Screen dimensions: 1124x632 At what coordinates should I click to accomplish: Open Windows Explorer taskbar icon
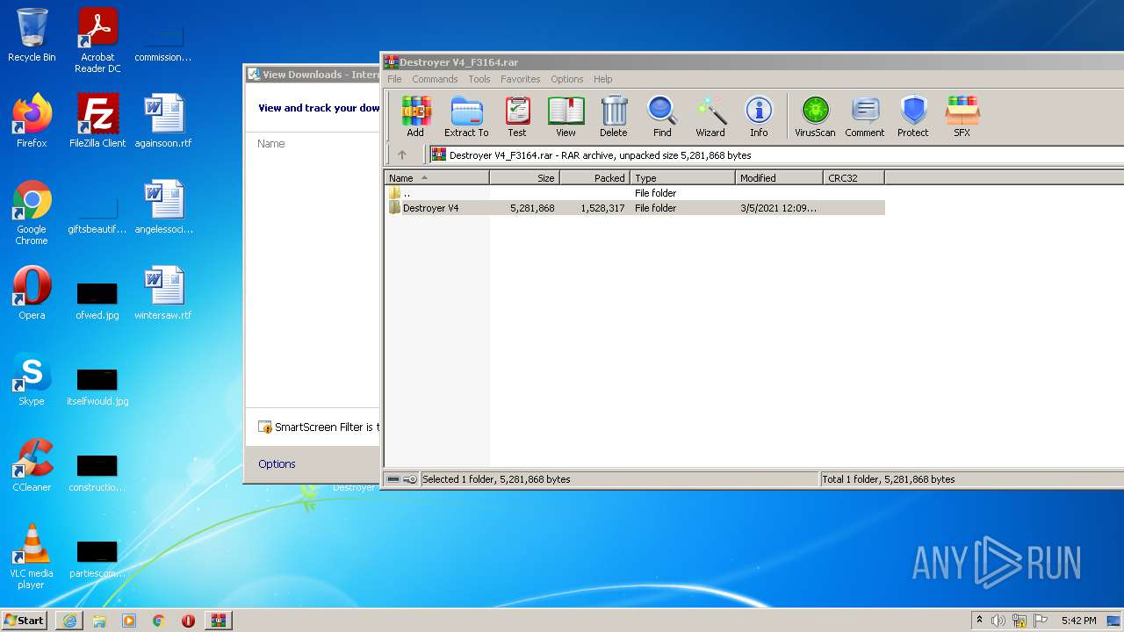(99, 621)
